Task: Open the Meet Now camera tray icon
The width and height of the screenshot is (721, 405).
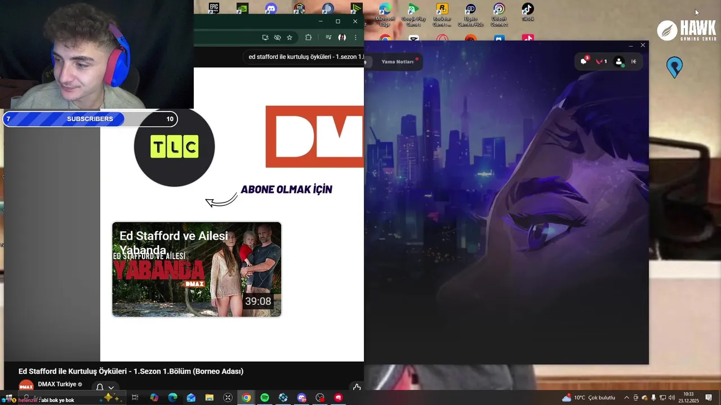Action: tap(636, 398)
